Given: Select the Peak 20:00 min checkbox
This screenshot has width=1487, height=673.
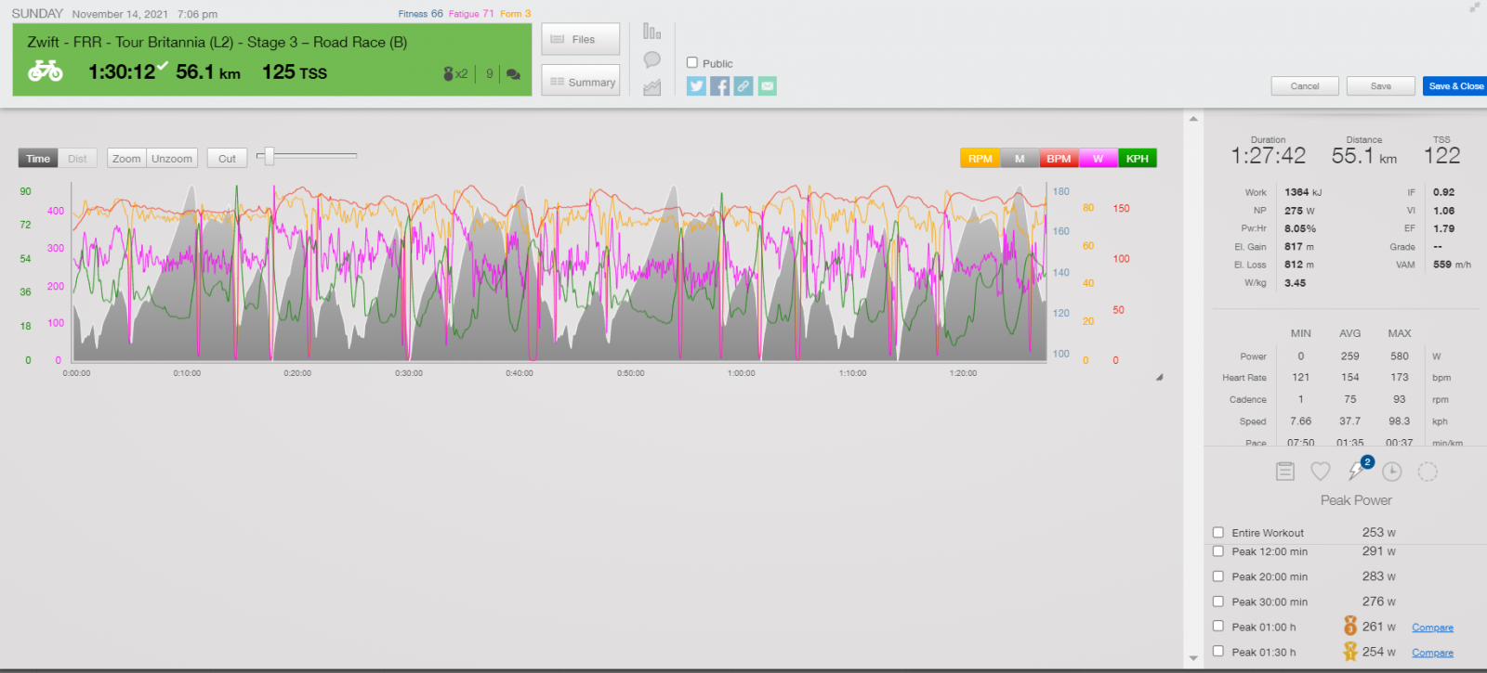Looking at the screenshot, I should [1218, 576].
